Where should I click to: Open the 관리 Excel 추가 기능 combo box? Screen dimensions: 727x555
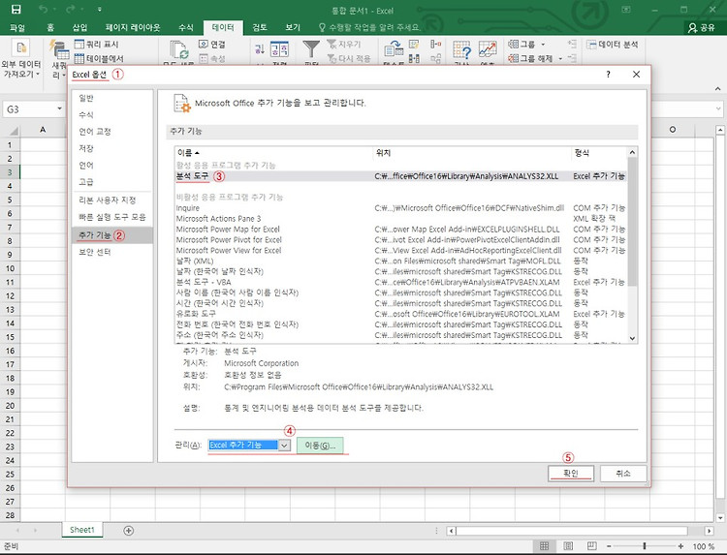[x=249, y=445]
